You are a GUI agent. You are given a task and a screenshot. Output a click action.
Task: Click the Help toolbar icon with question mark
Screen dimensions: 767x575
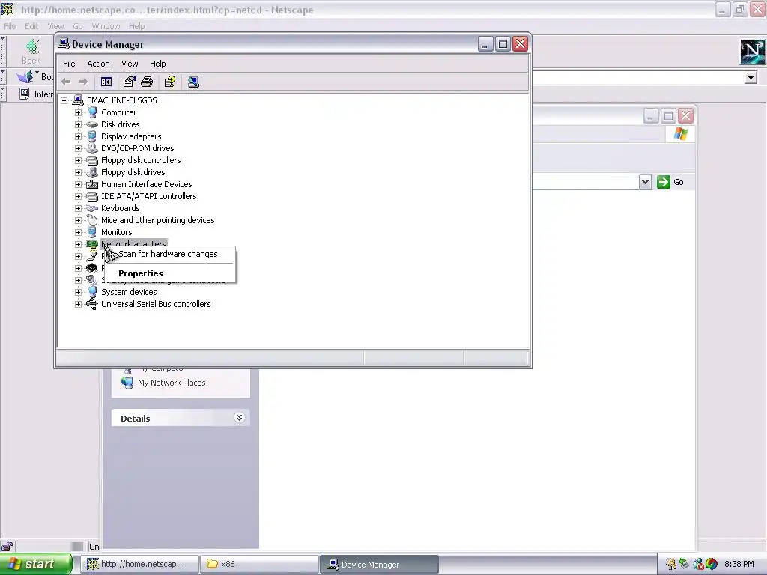point(170,82)
